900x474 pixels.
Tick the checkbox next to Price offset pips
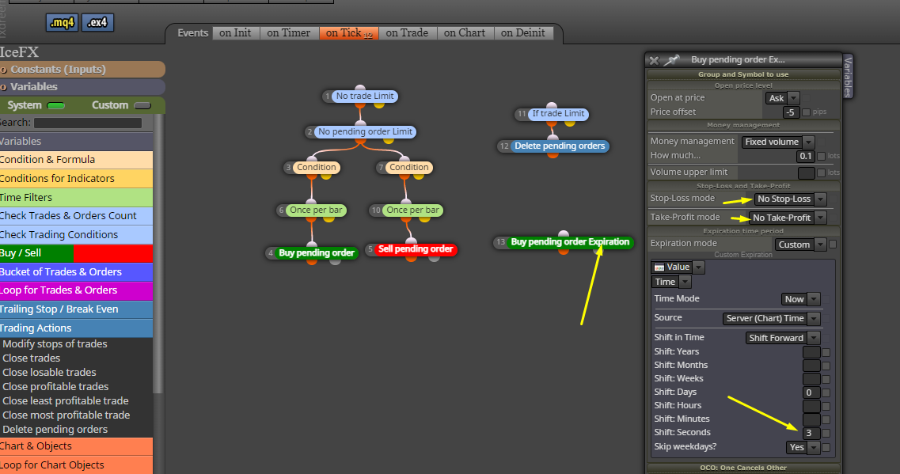[x=806, y=112]
